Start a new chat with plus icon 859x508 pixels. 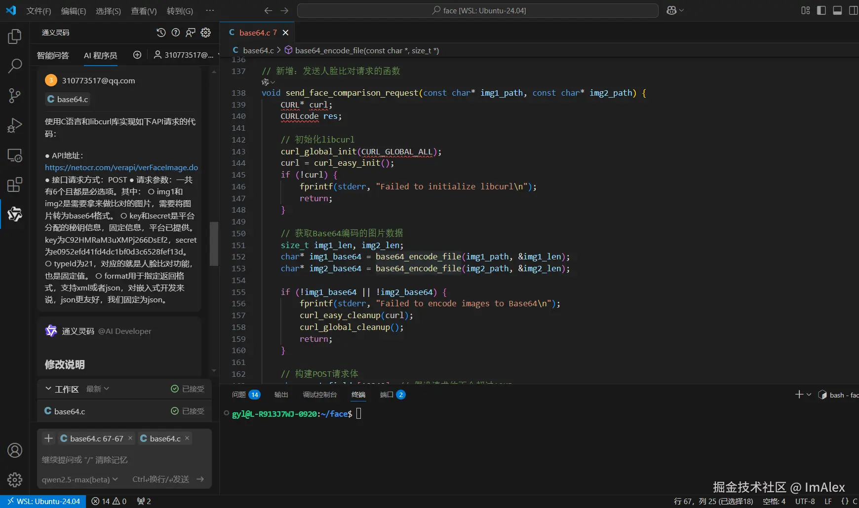(x=137, y=55)
